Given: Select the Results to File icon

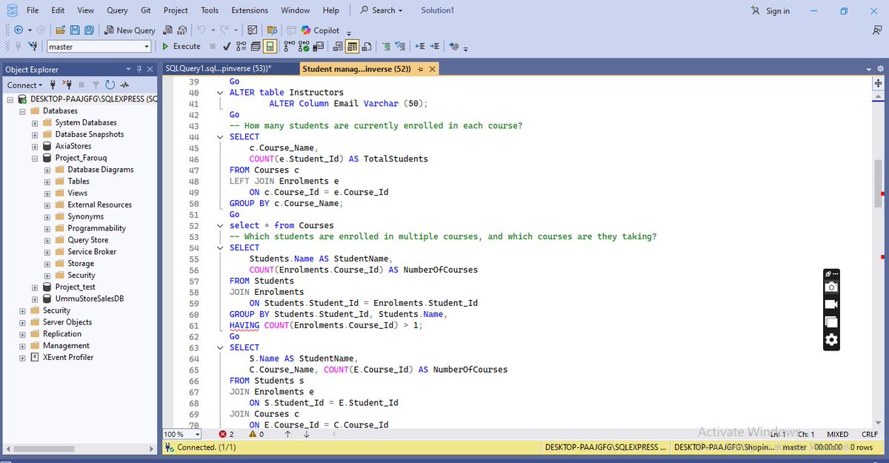Looking at the screenshot, I should [367, 46].
